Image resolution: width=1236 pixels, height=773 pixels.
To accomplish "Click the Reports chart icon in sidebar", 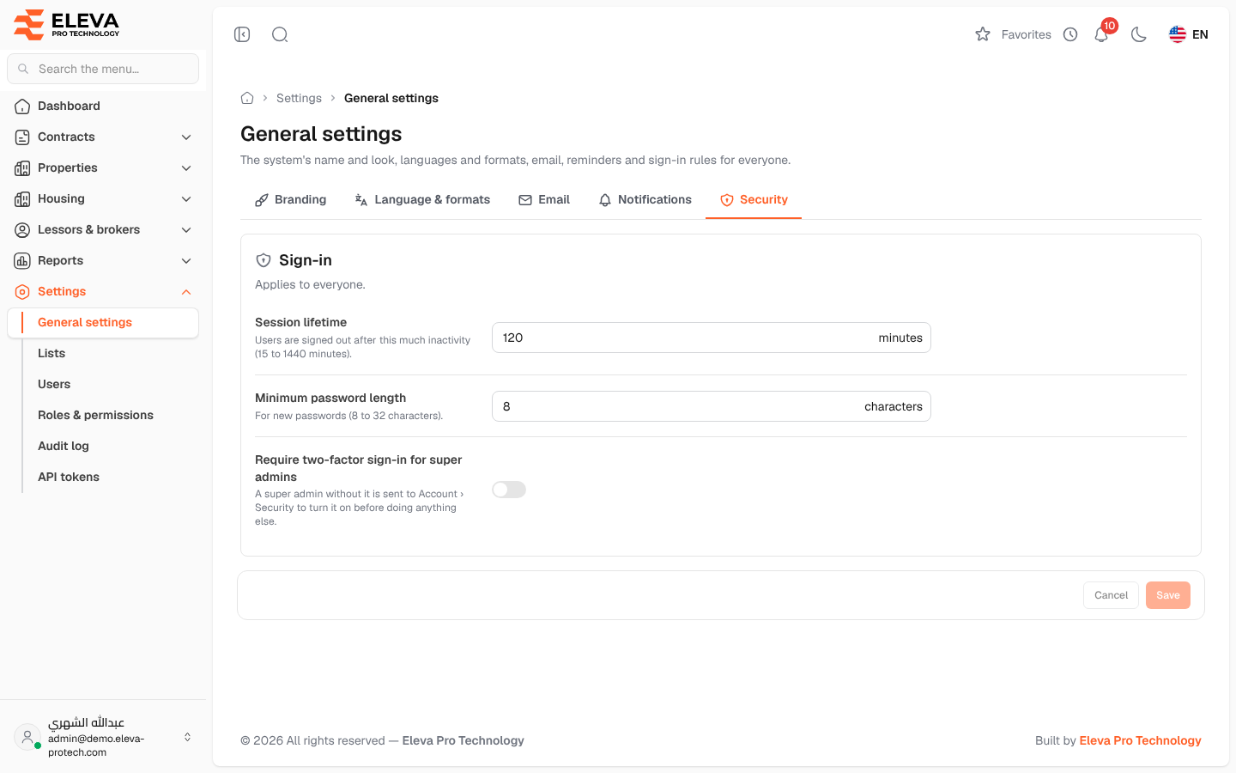I will point(22,261).
